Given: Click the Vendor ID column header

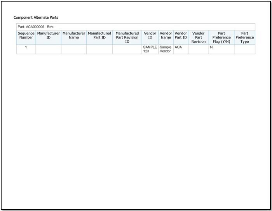Looking at the screenshot, I should coord(150,35).
